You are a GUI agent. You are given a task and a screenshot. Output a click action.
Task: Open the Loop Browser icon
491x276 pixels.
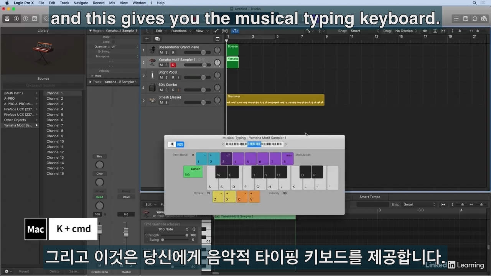tap(475, 18)
